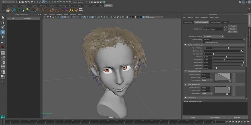Click the Undo arrow icon
251x125 pixels.
click(29, 2)
